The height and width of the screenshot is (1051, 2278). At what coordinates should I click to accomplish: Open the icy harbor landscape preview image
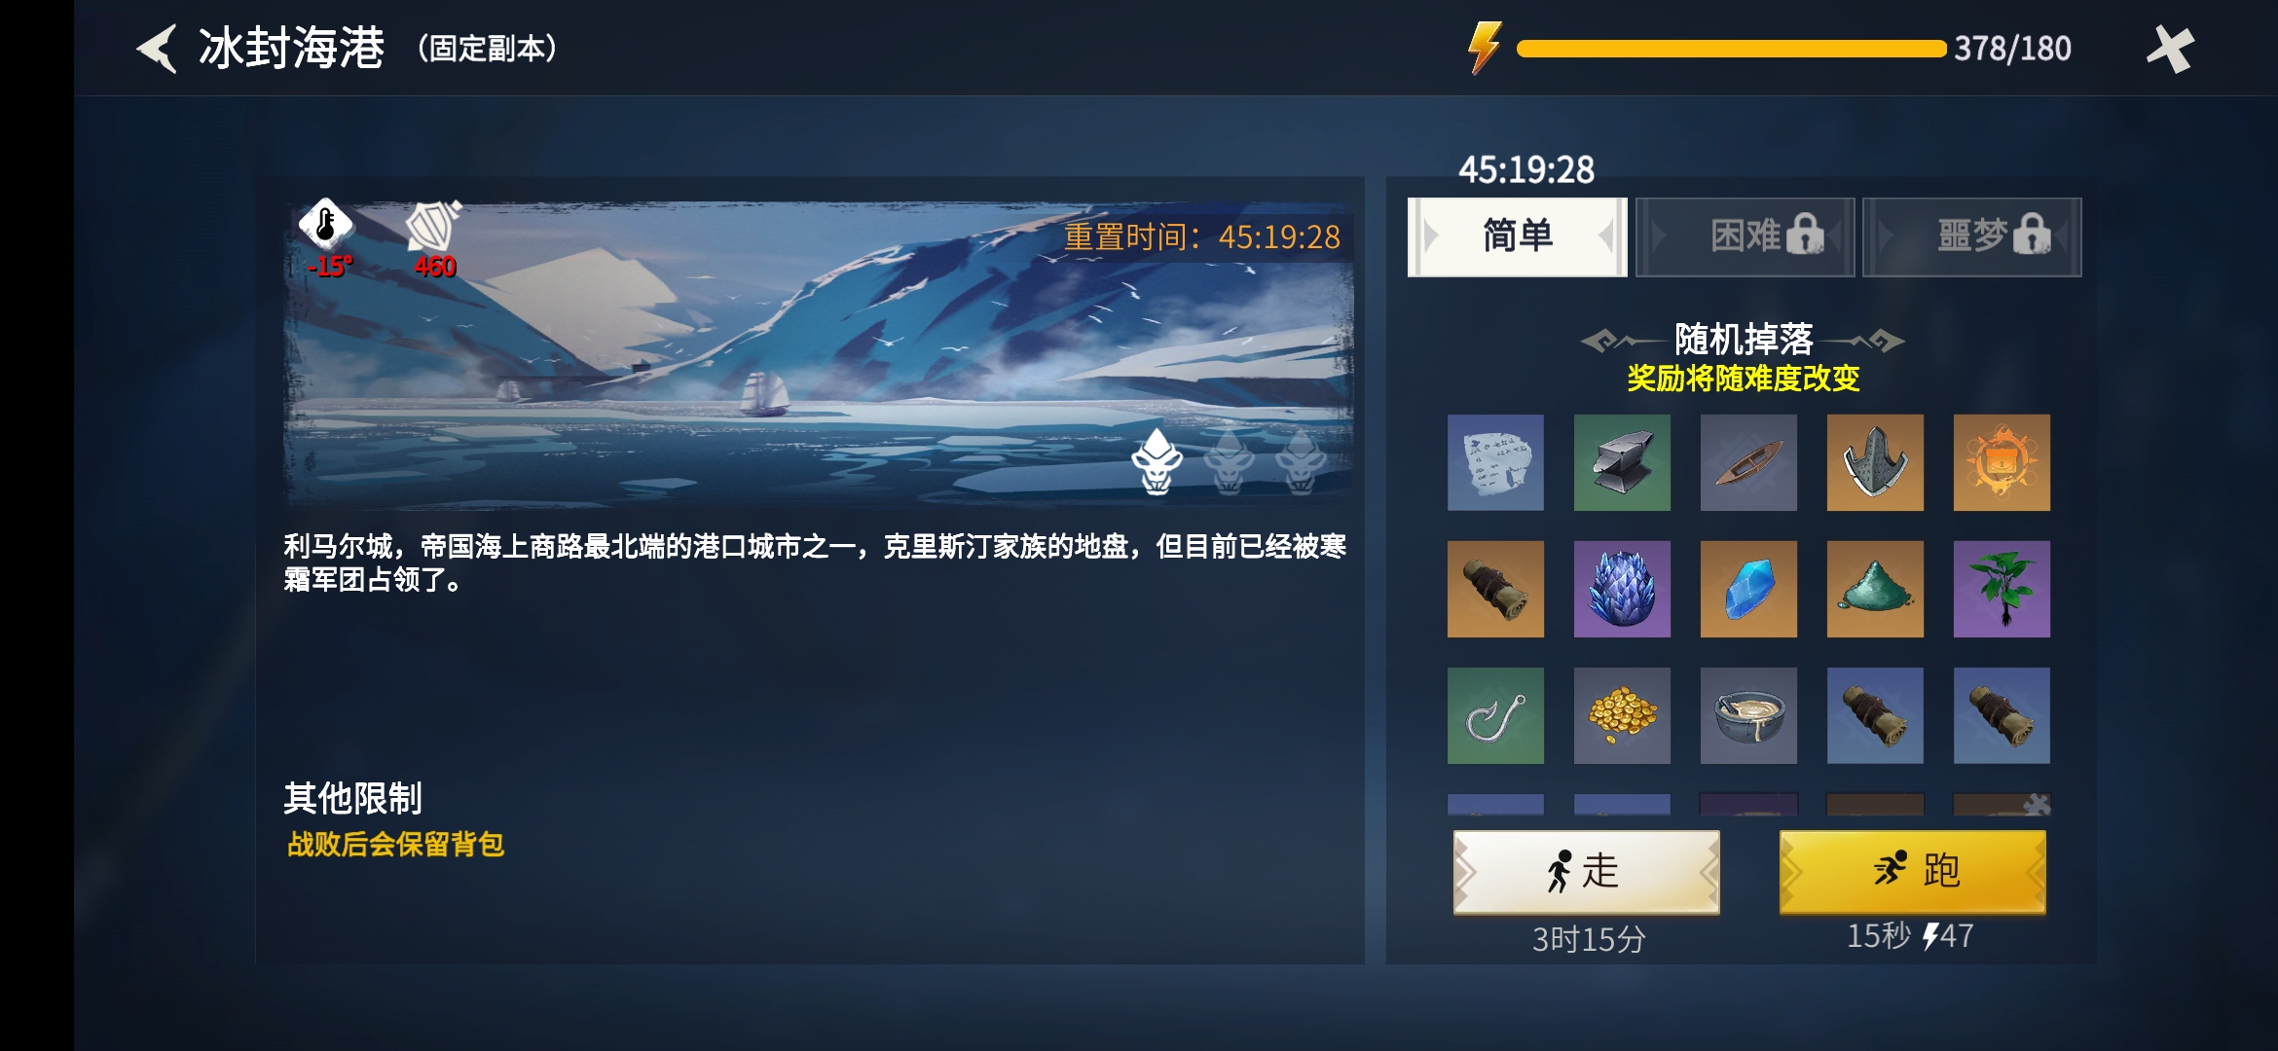818,355
